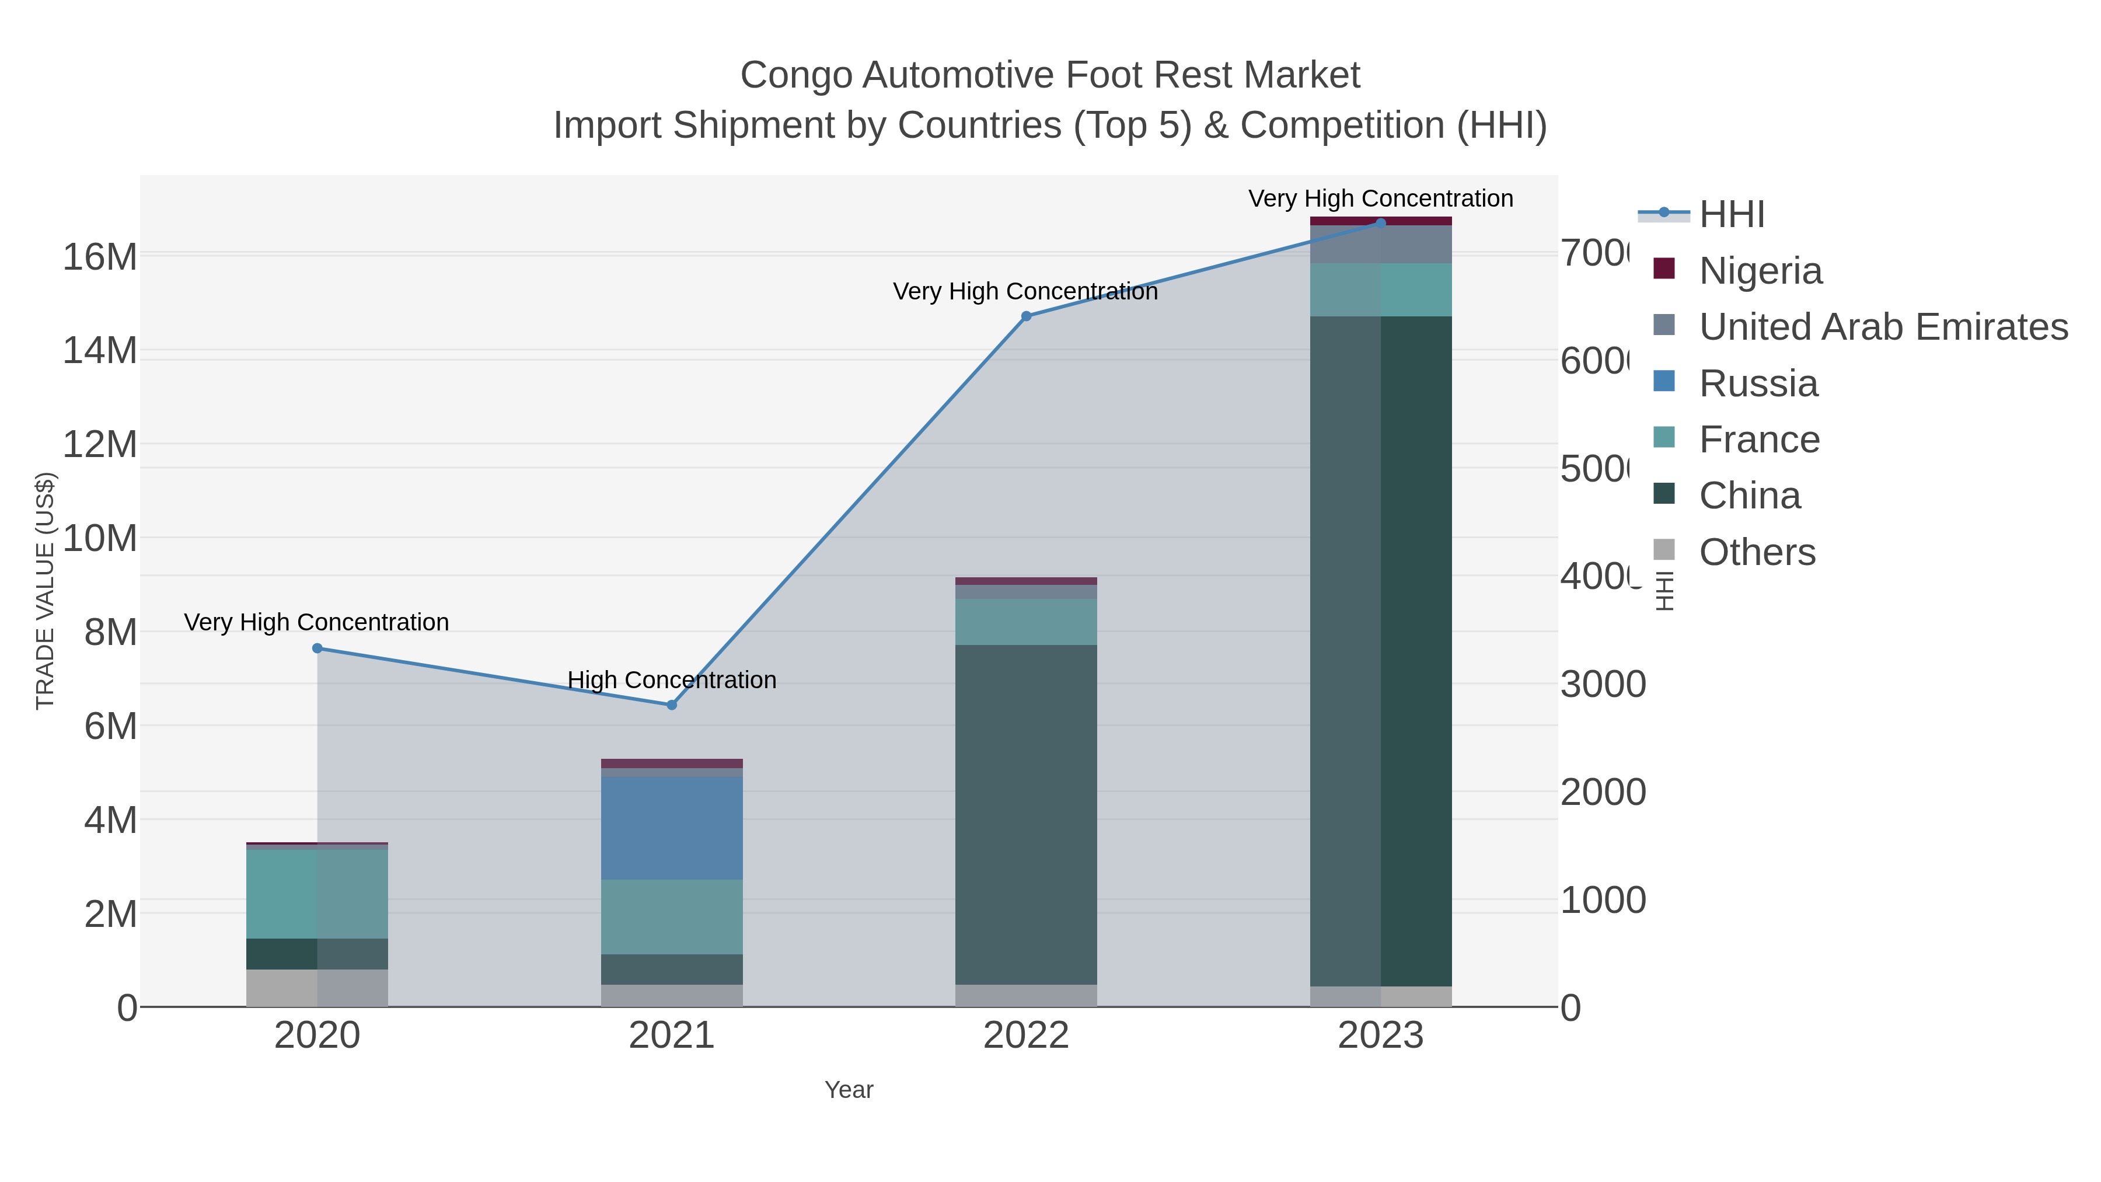
Task: Click the Russia segment of the 2021 bar
Action: tap(672, 828)
